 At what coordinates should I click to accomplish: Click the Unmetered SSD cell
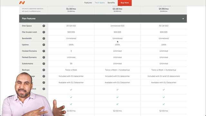coord(117,26)
